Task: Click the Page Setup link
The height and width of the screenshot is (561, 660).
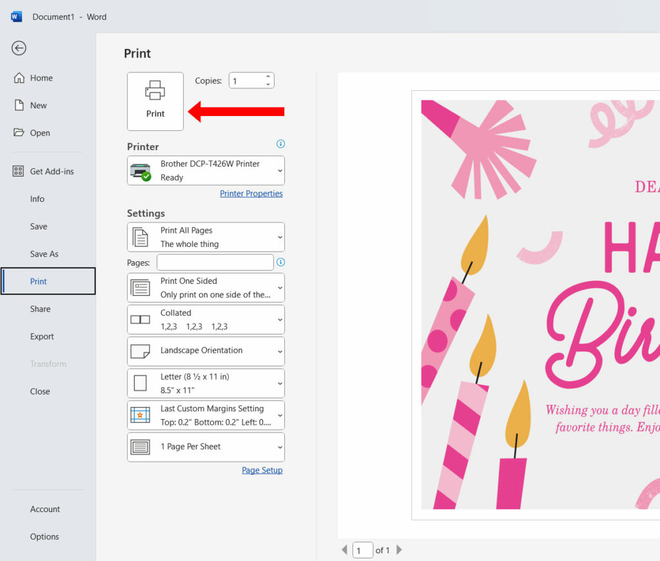Action: coord(262,470)
